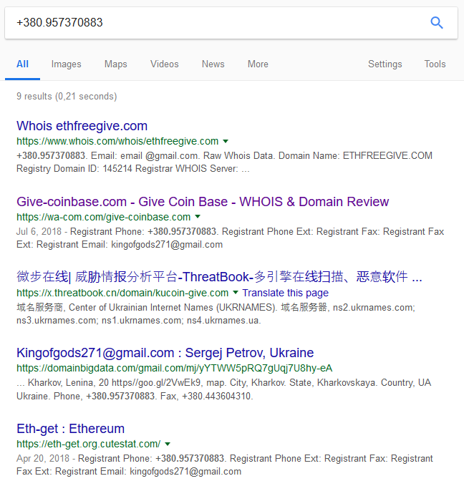Click the blue search magnifier icon
The height and width of the screenshot is (481, 464).
tap(436, 23)
